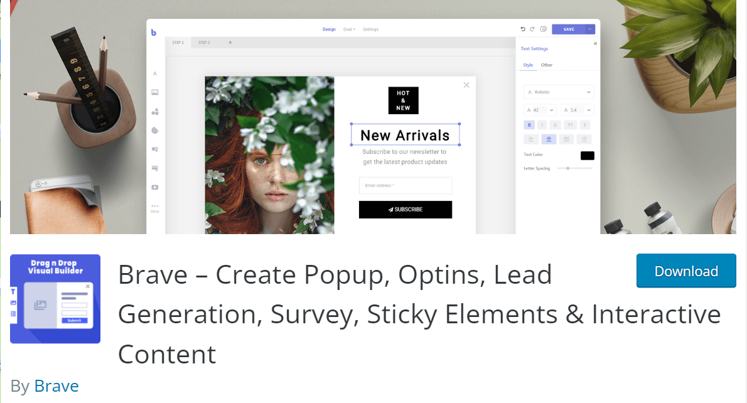Click the black SUBSCRIBE button

point(406,210)
